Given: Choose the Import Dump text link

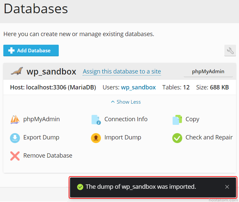Looking at the screenshot, I should [x=122, y=137].
